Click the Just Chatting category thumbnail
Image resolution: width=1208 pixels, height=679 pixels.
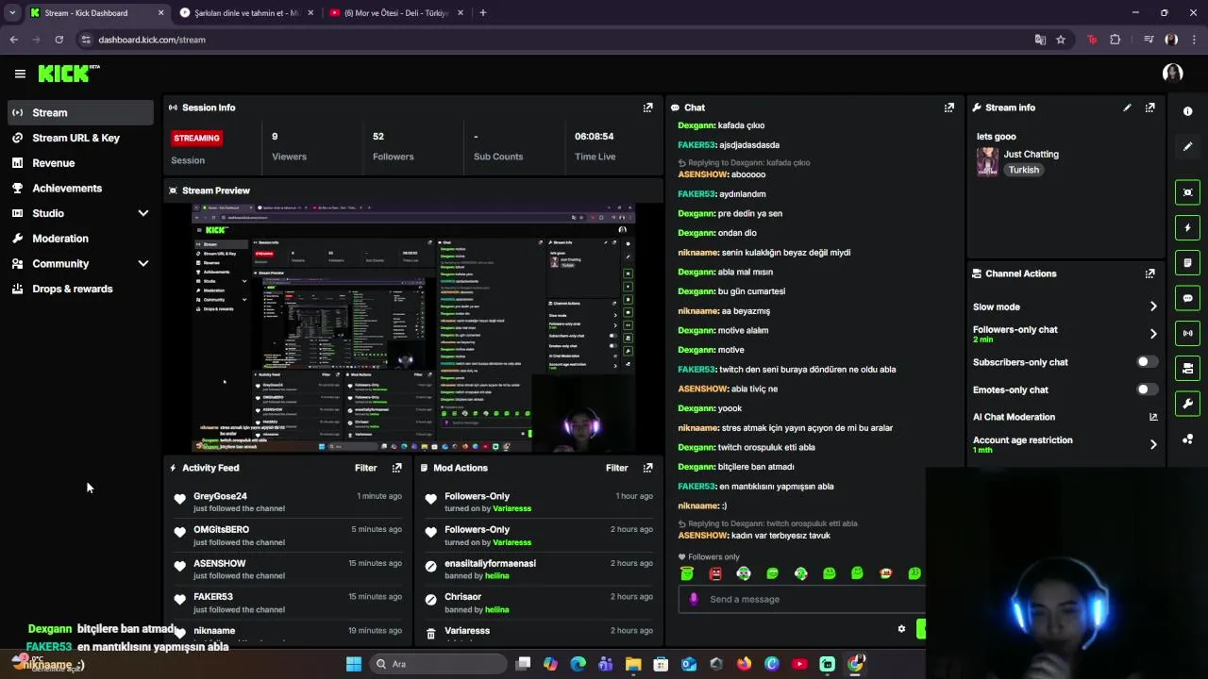pos(987,161)
